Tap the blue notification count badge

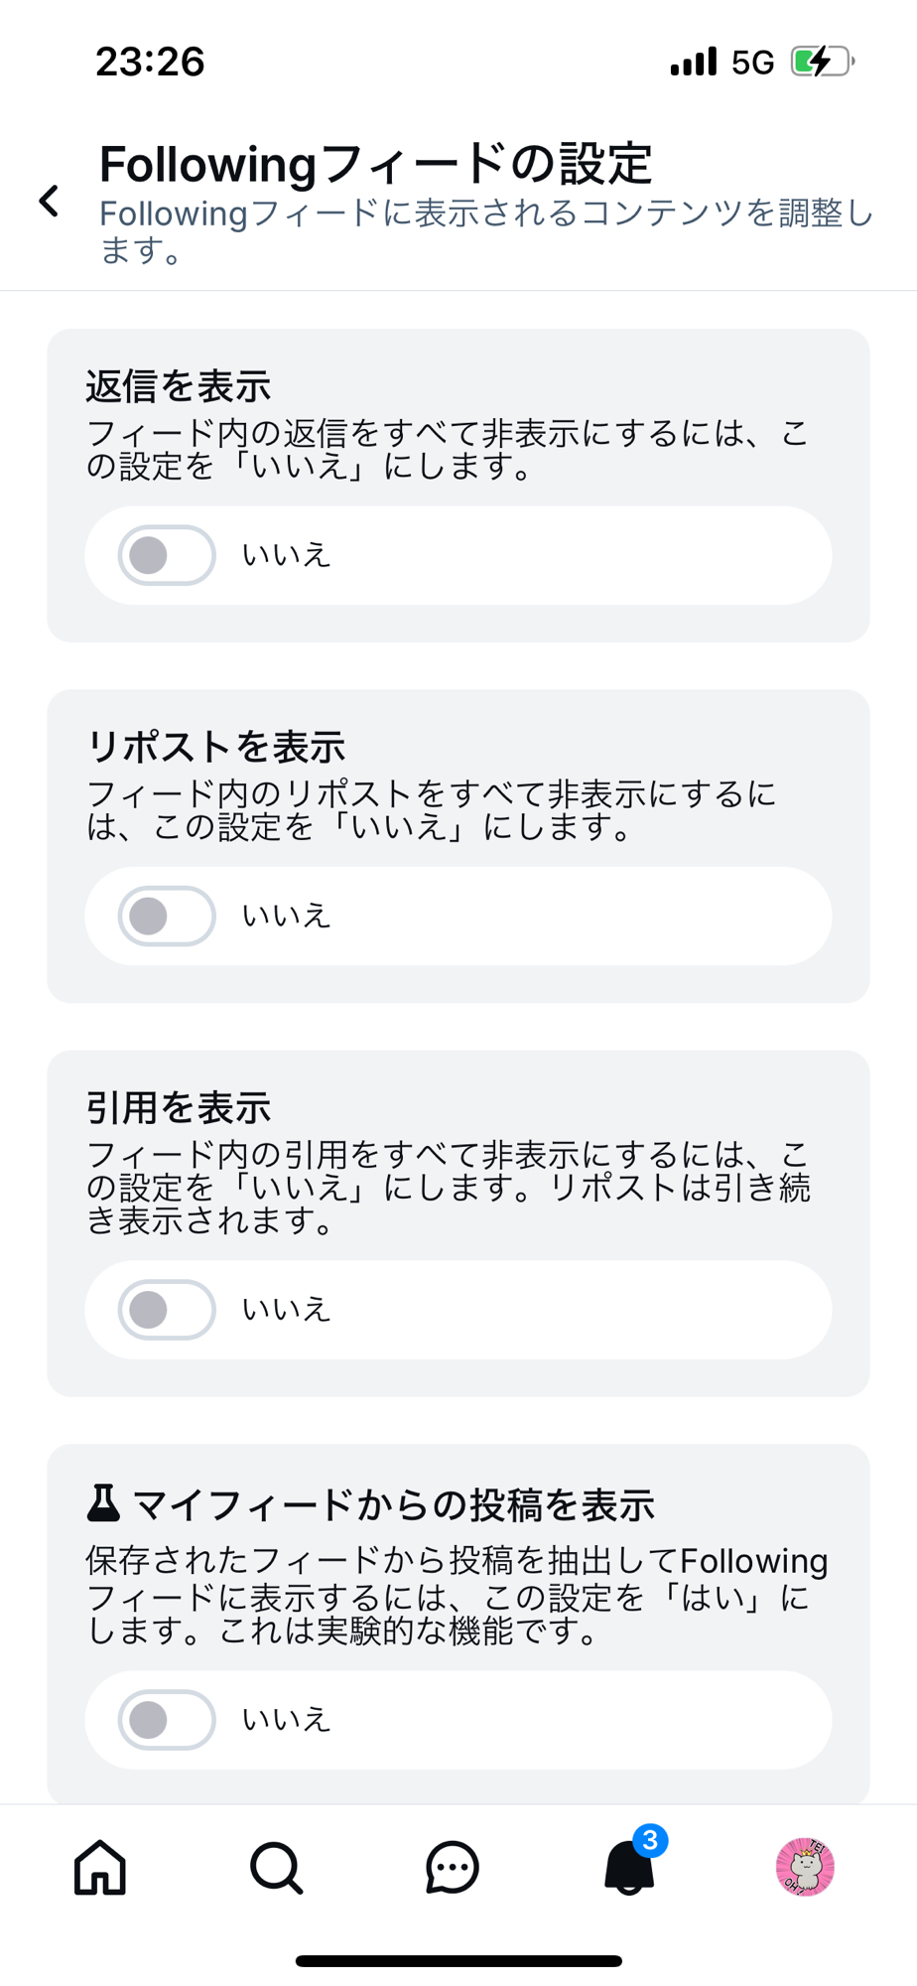650,1841
